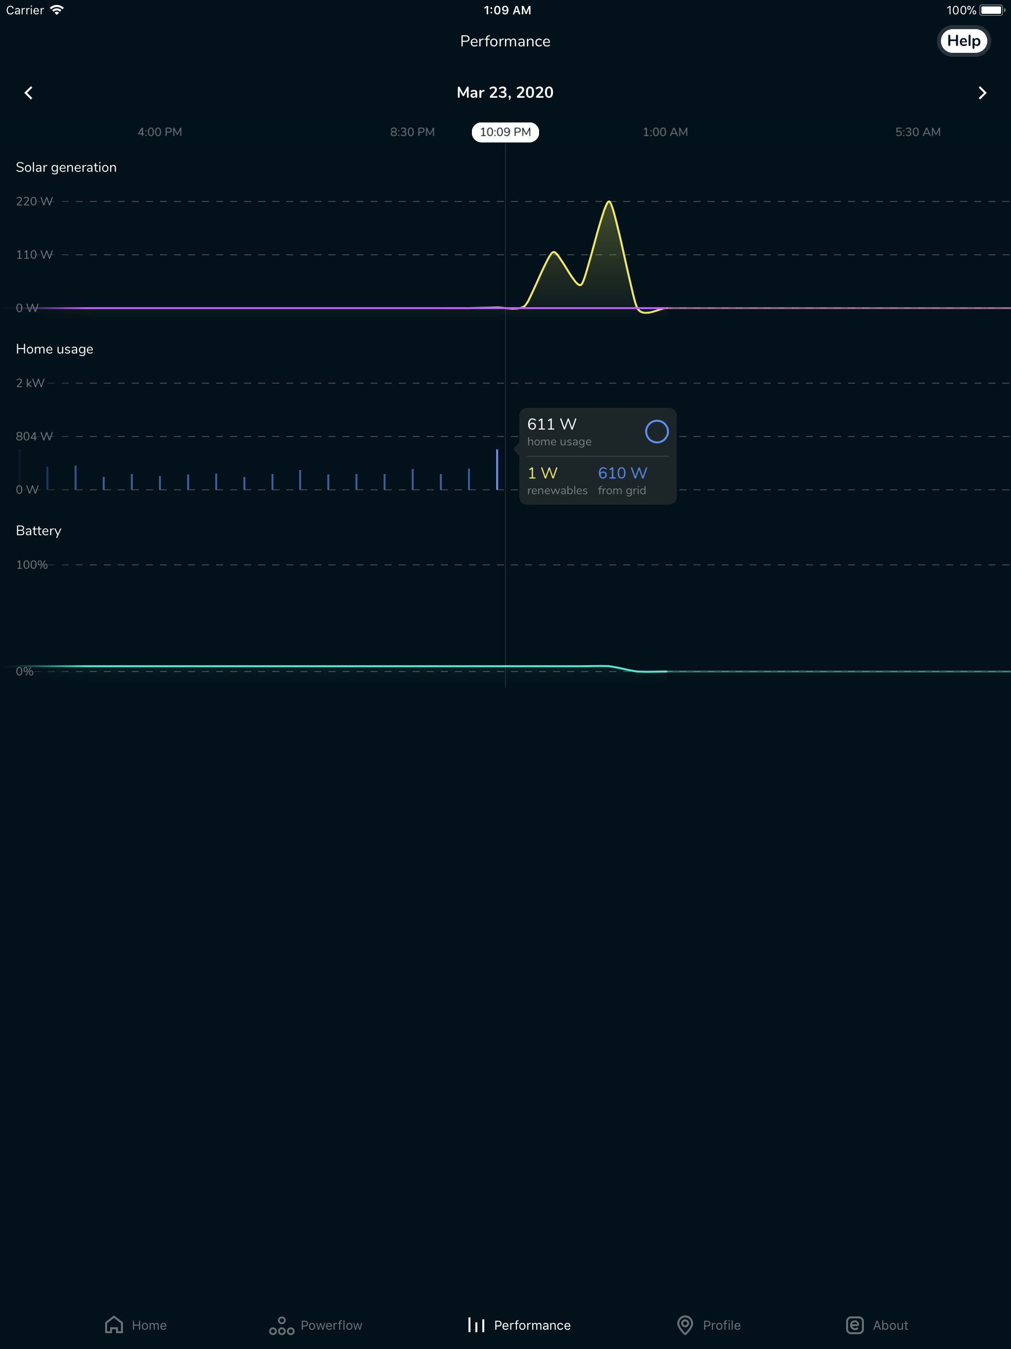Tap the 10:09 PM time marker

[x=505, y=132]
